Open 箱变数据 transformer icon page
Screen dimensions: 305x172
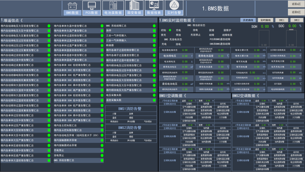click(x=134, y=8)
